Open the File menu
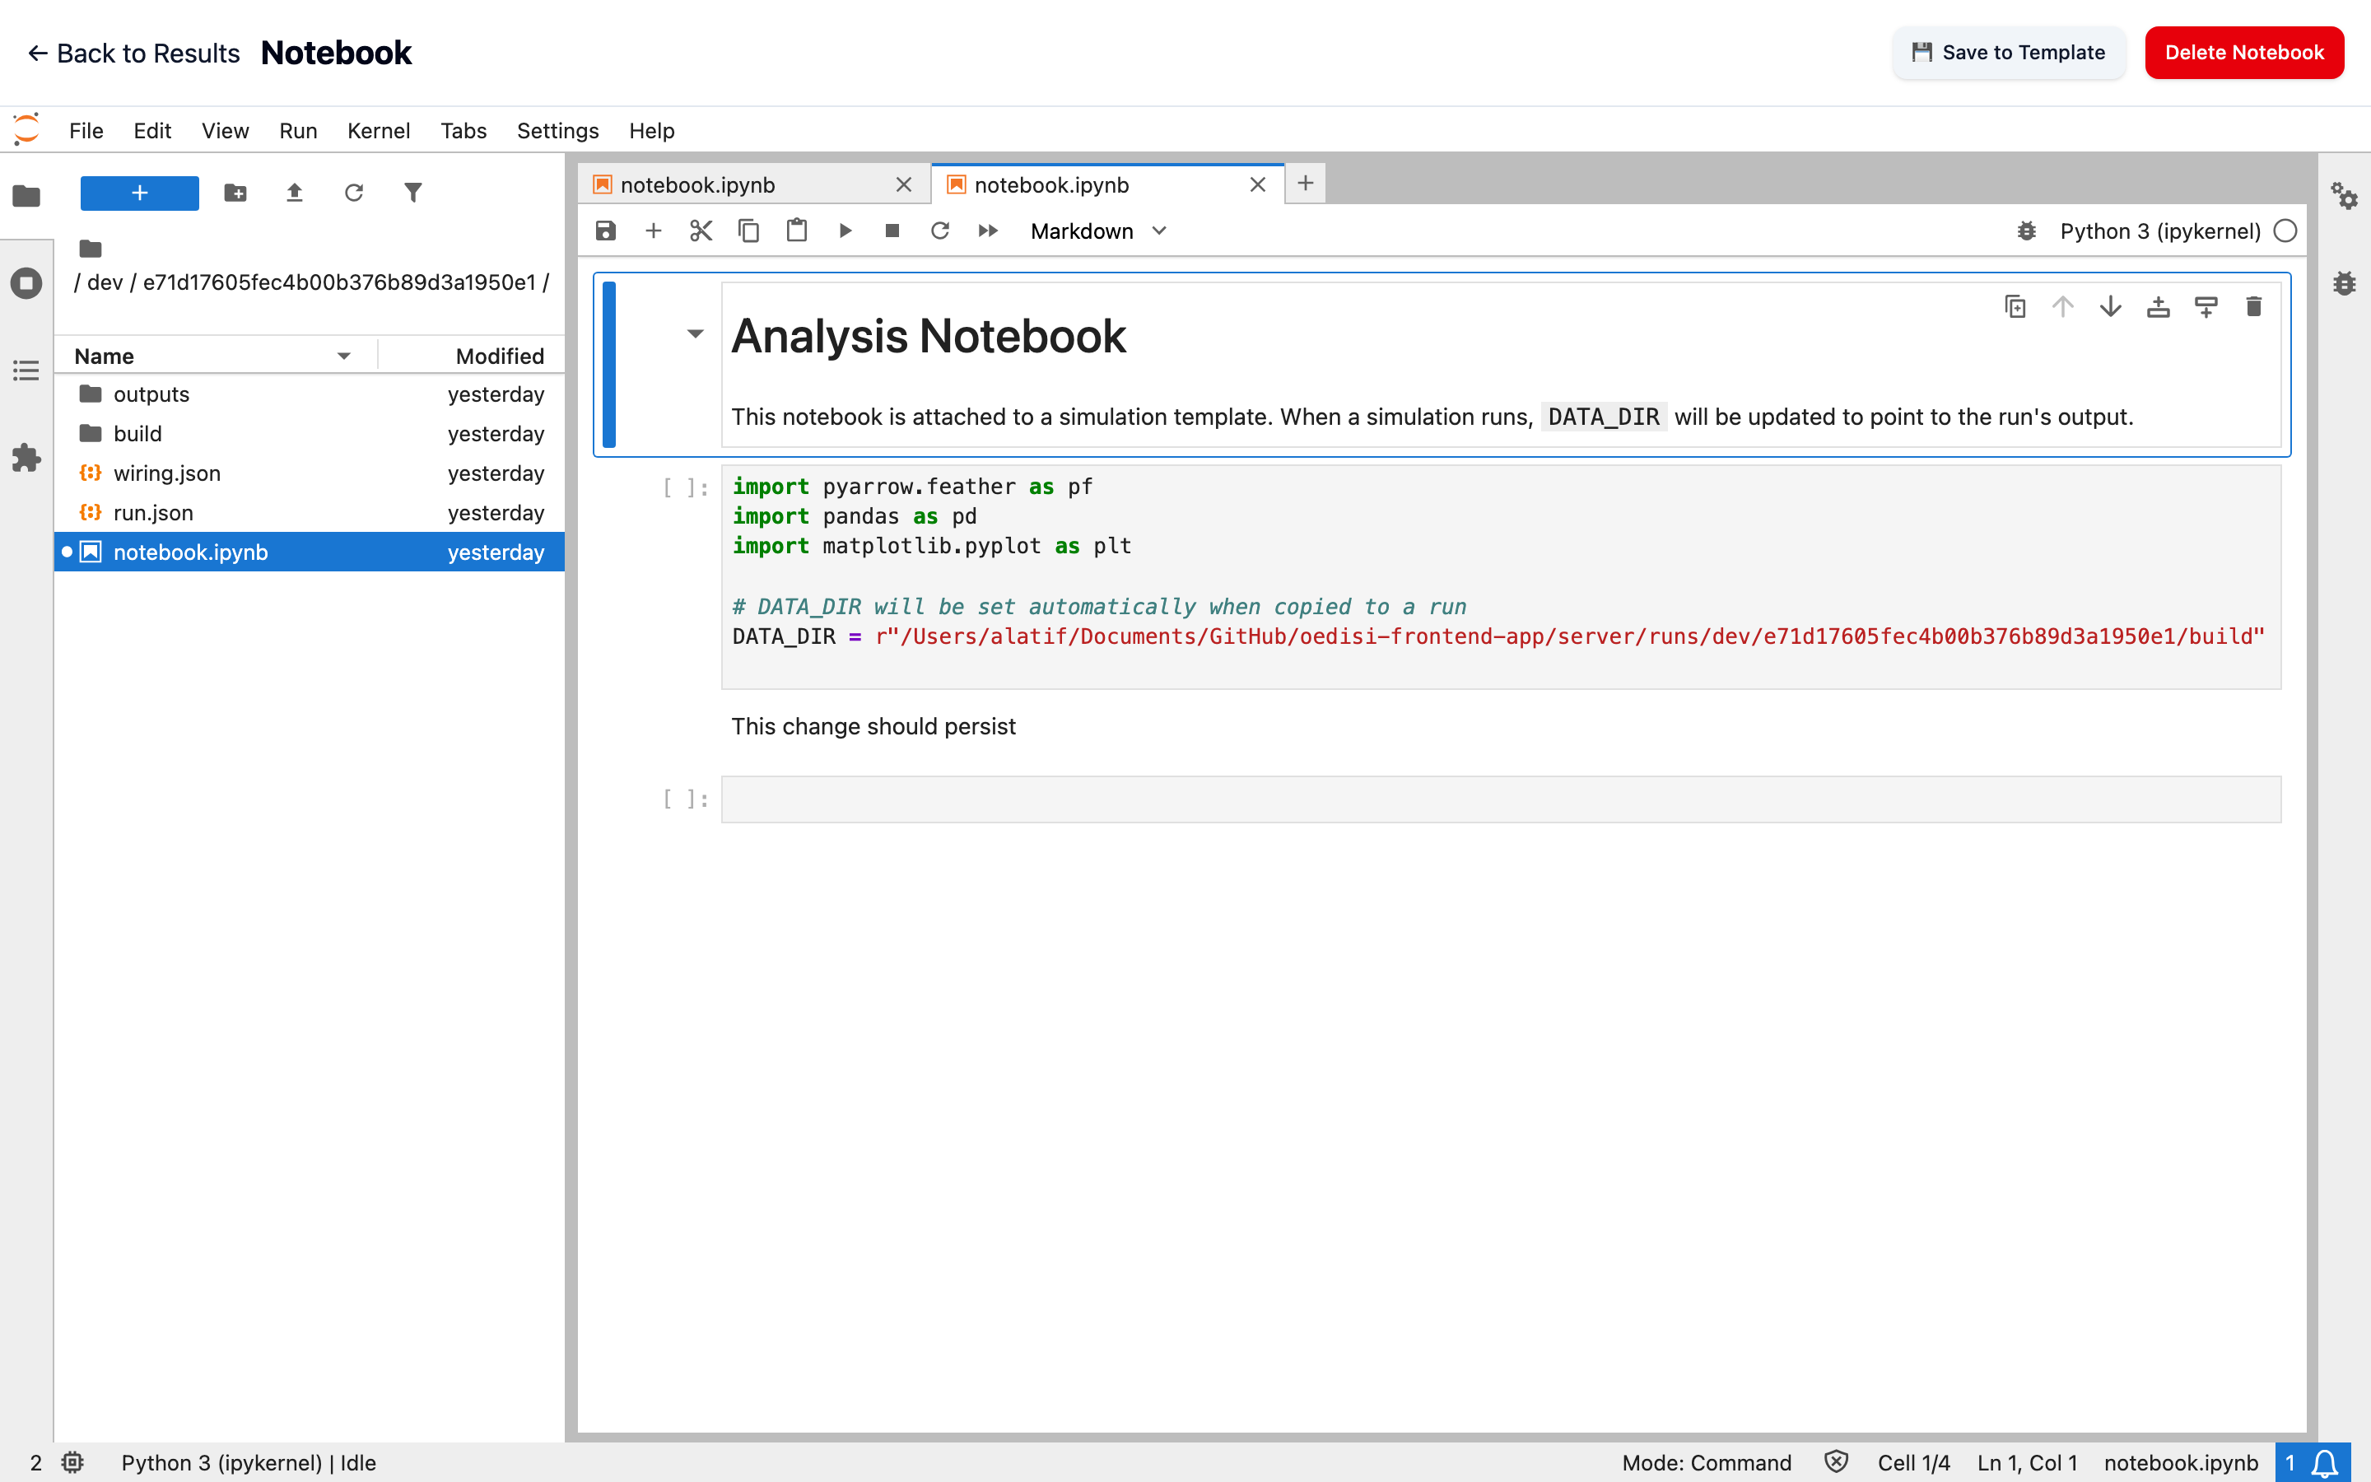Image resolution: width=2371 pixels, height=1482 pixels. click(86, 130)
